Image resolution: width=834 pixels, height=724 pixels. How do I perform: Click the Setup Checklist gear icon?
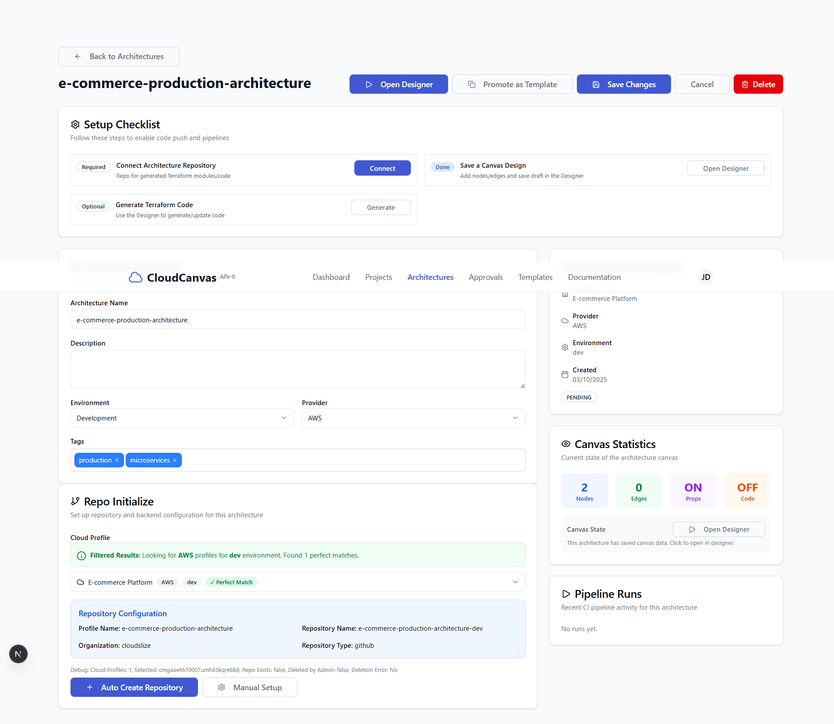click(x=75, y=124)
